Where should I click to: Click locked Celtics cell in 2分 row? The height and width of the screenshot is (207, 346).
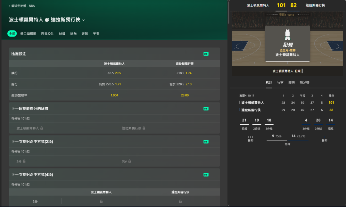[101, 201]
